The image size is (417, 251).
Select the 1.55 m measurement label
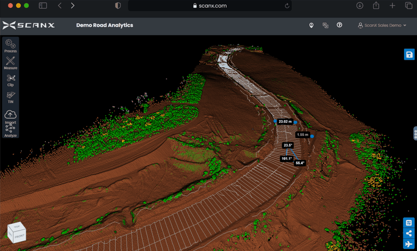303,135
